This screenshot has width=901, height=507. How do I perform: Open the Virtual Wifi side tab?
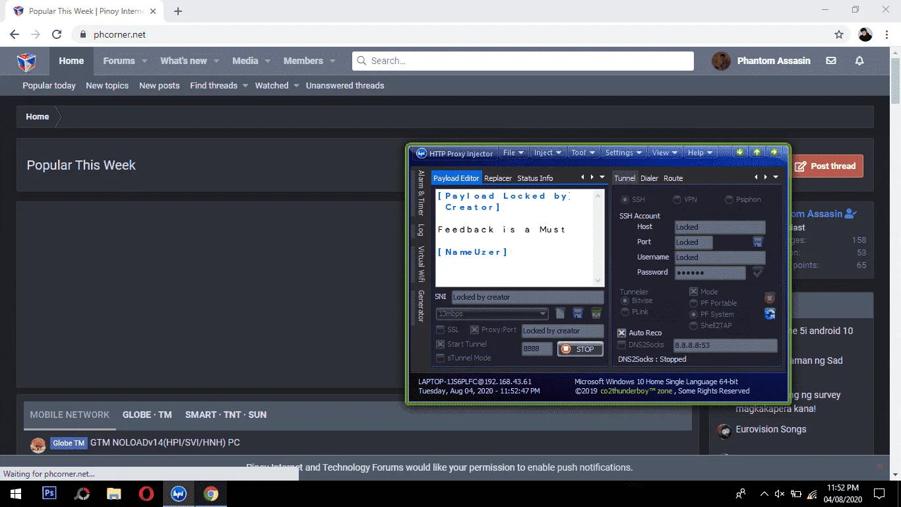tap(421, 265)
